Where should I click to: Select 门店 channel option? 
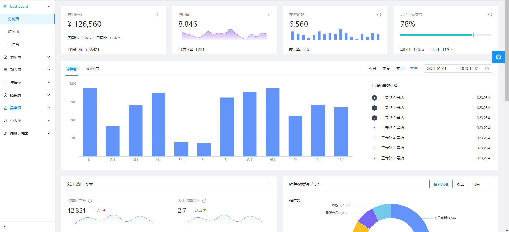point(476,184)
